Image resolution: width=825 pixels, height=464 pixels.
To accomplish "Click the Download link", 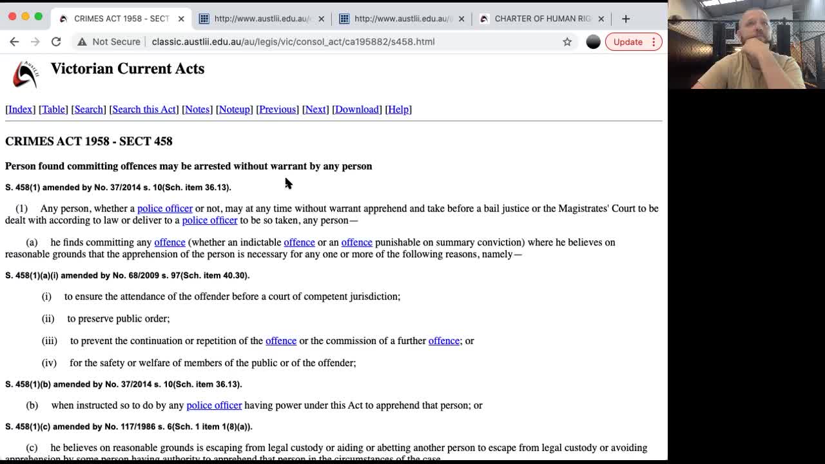I will point(356,110).
